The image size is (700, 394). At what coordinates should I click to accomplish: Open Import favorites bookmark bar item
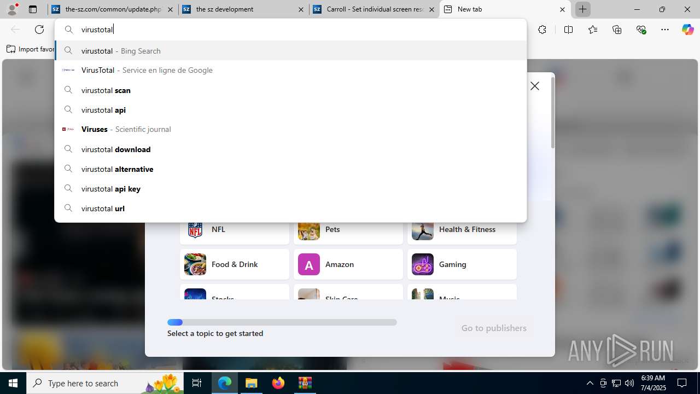point(31,49)
